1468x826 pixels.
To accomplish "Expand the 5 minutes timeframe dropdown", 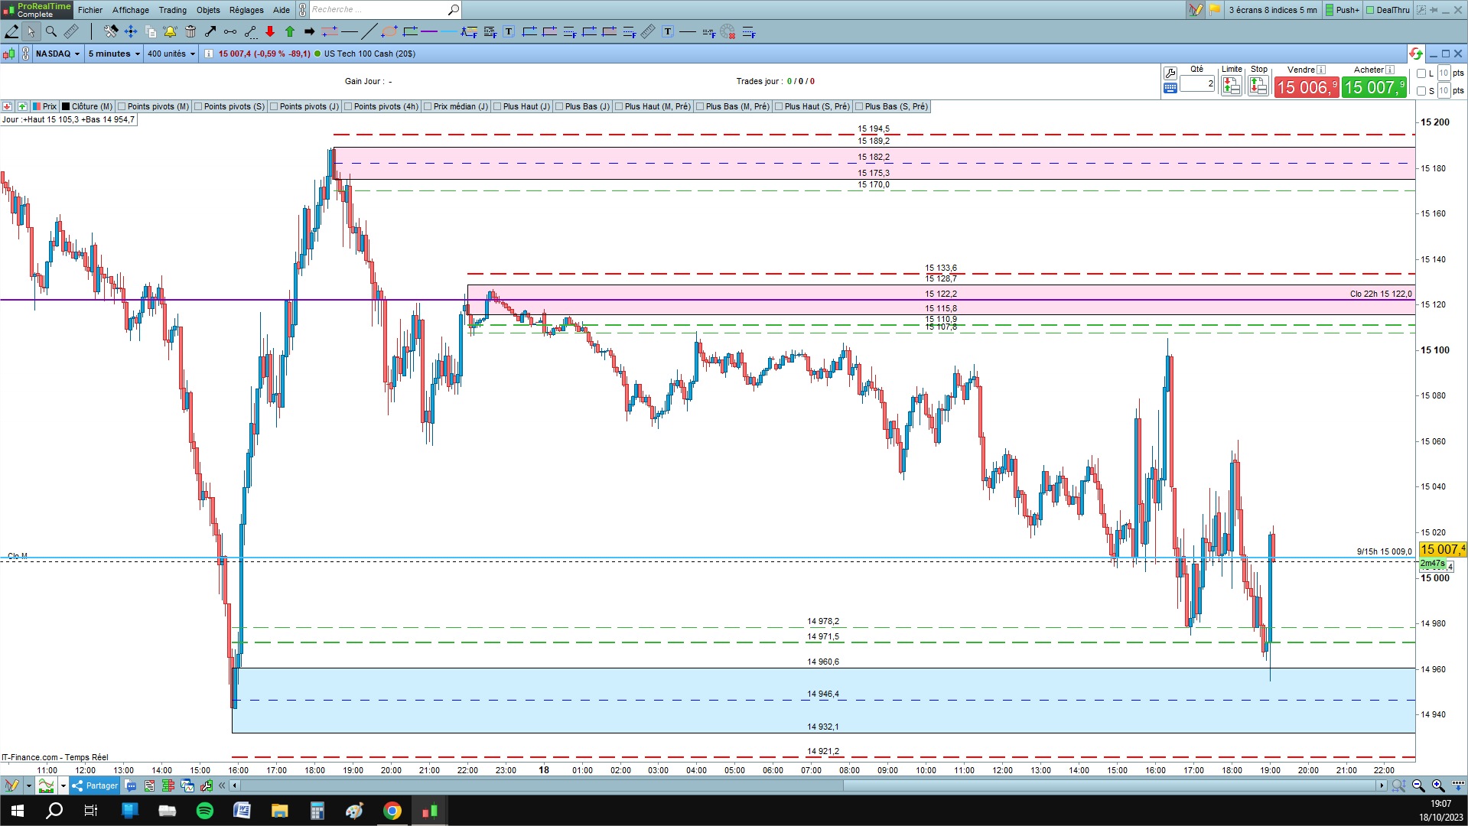I will point(114,54).
